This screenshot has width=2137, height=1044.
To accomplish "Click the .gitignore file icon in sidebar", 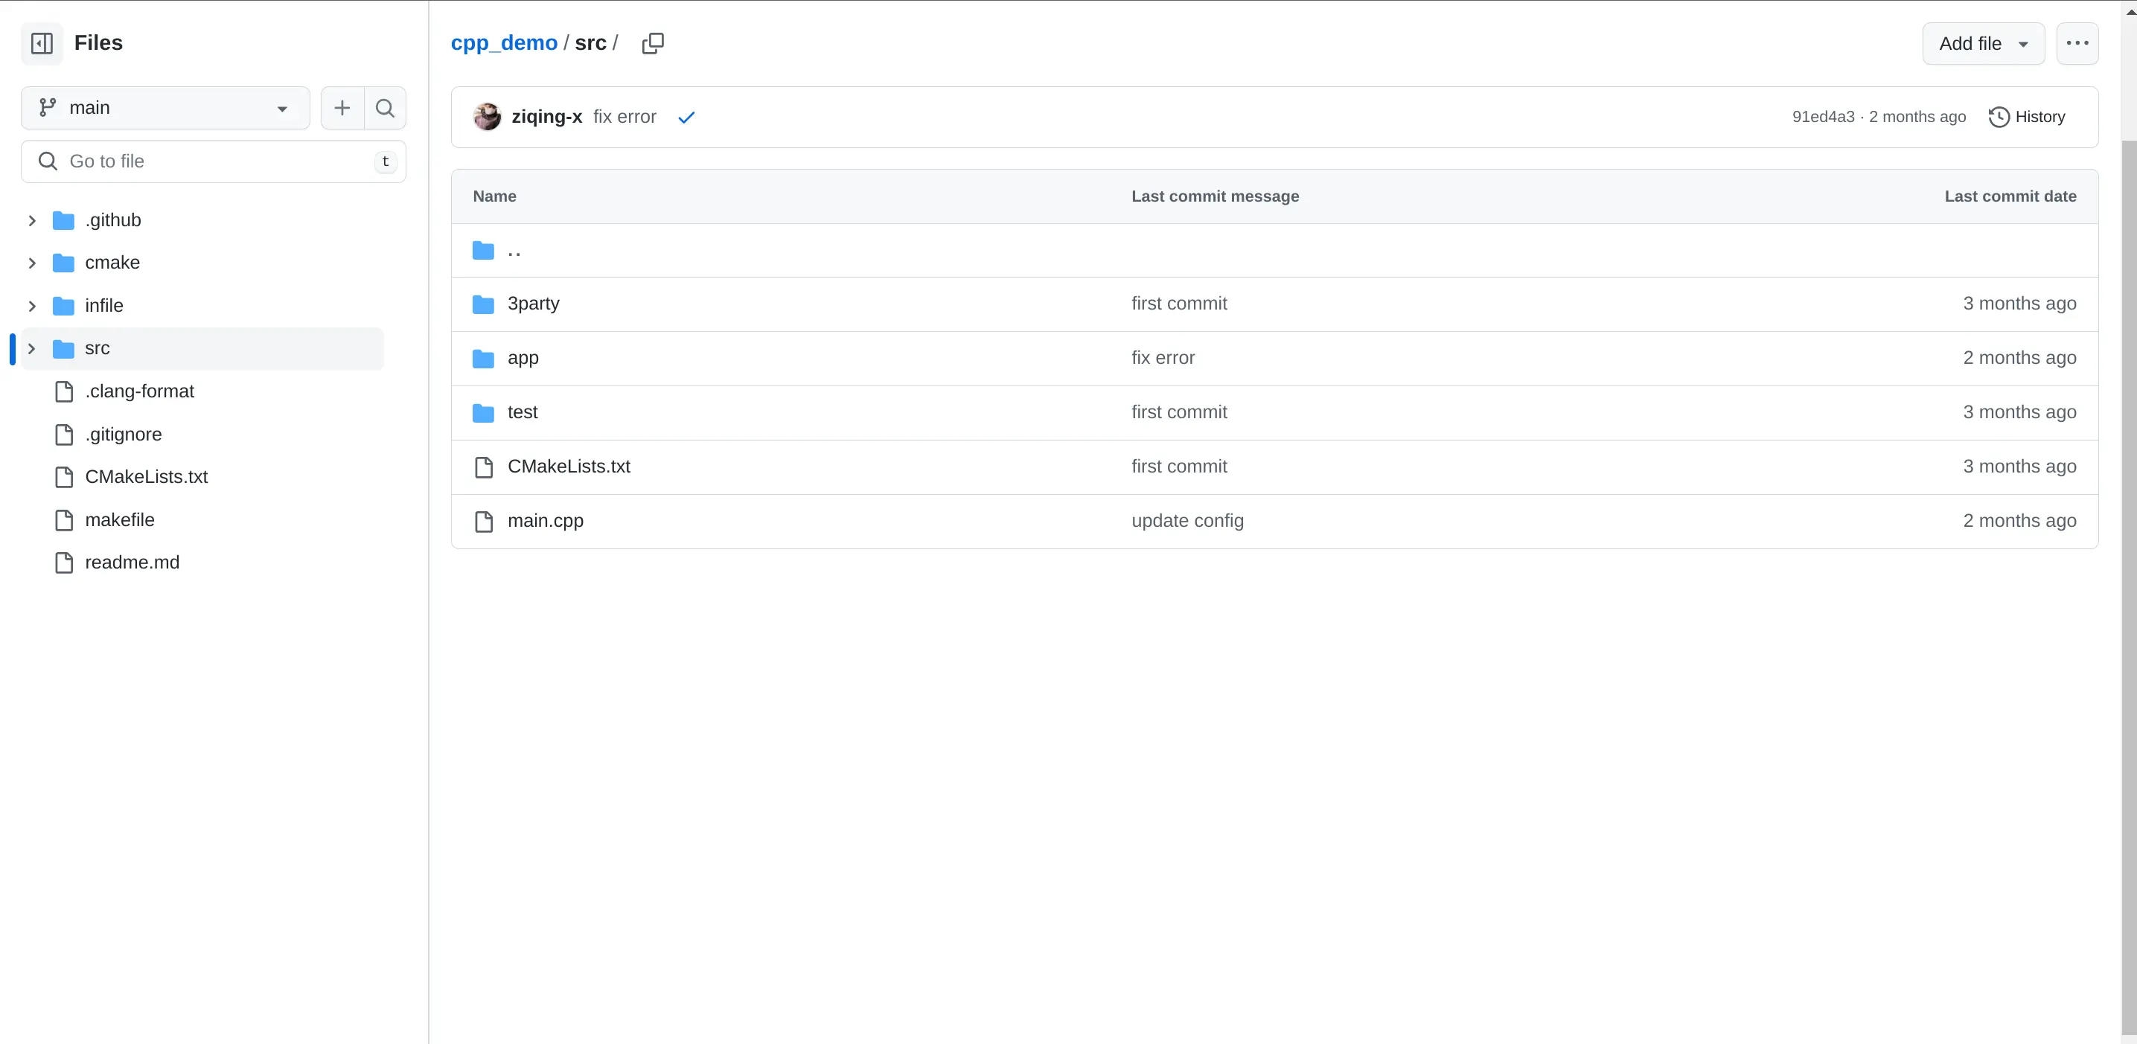I will point(64,435).
